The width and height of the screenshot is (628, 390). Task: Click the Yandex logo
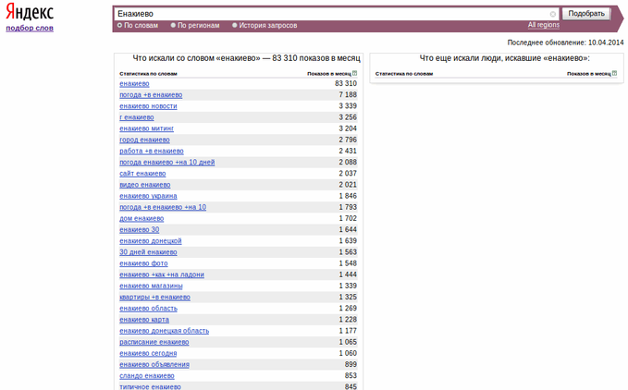(x=30, y=12)
